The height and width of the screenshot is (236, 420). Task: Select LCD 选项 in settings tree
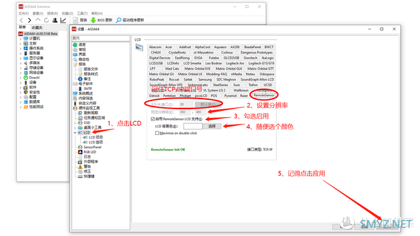click(x=96, y=142)
